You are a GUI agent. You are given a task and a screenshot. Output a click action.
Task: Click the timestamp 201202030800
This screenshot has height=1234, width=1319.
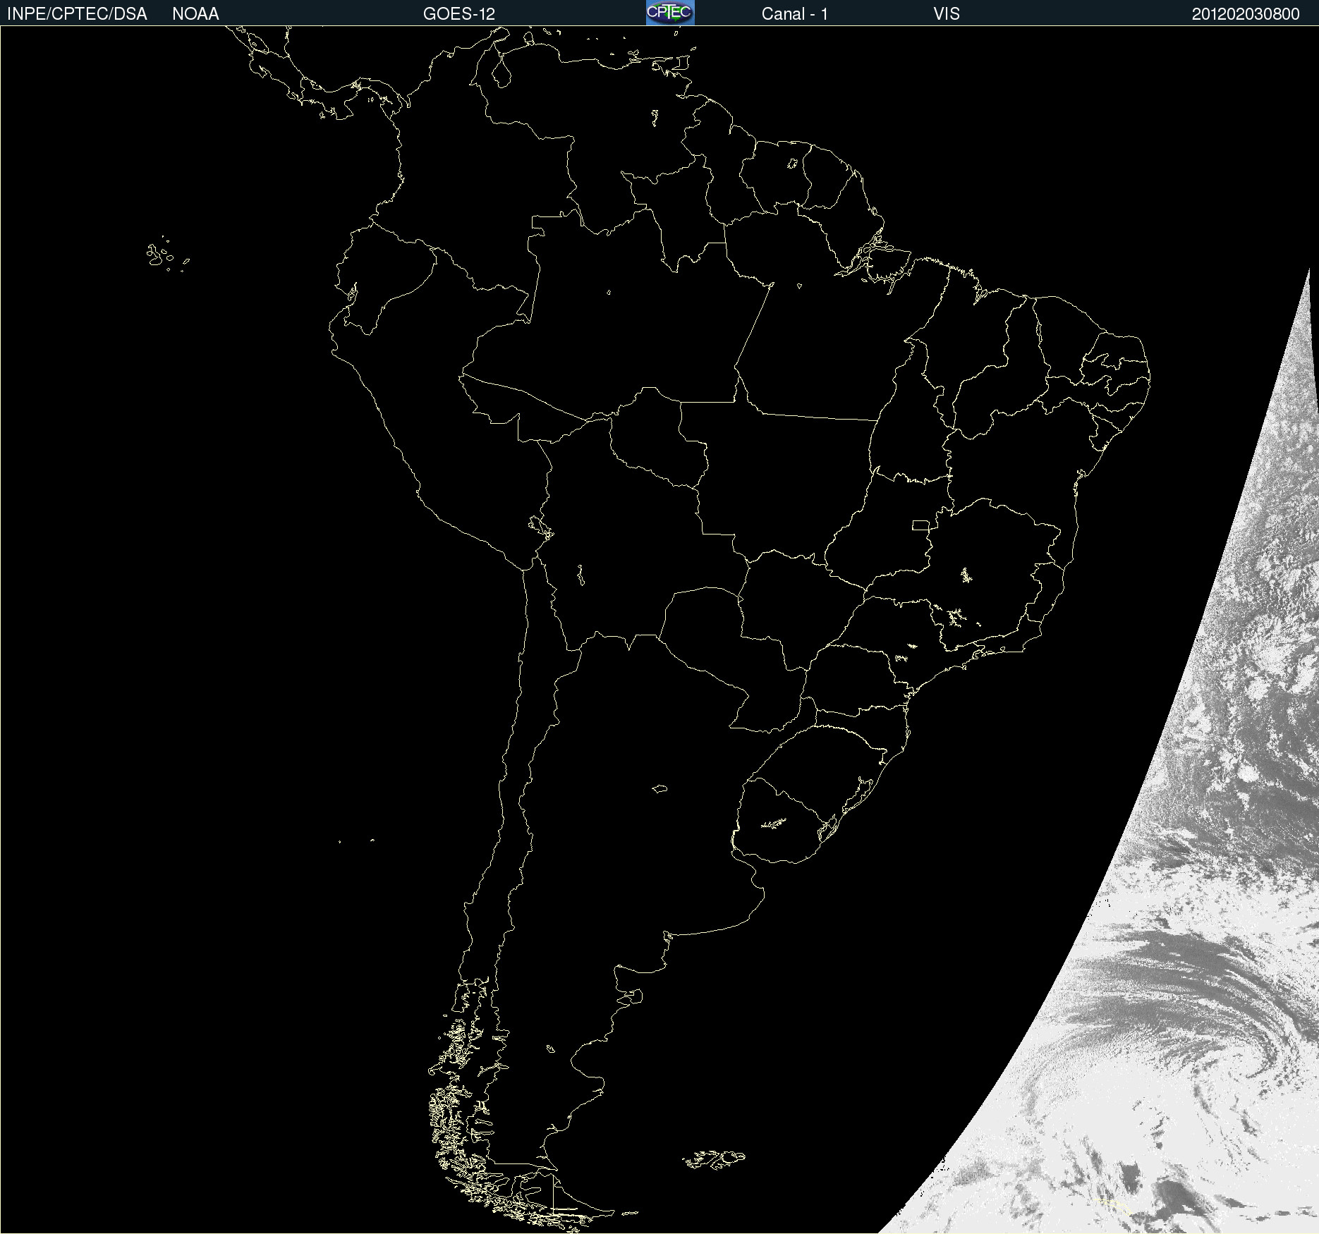tap(1246, 14)
